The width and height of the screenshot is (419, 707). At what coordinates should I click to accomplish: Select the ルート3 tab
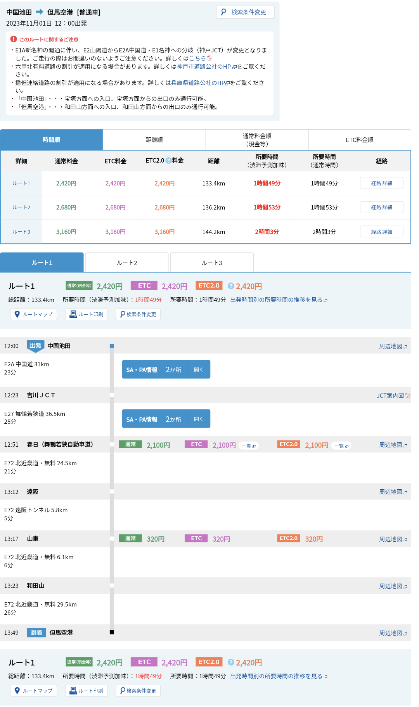tap(212, 263)
